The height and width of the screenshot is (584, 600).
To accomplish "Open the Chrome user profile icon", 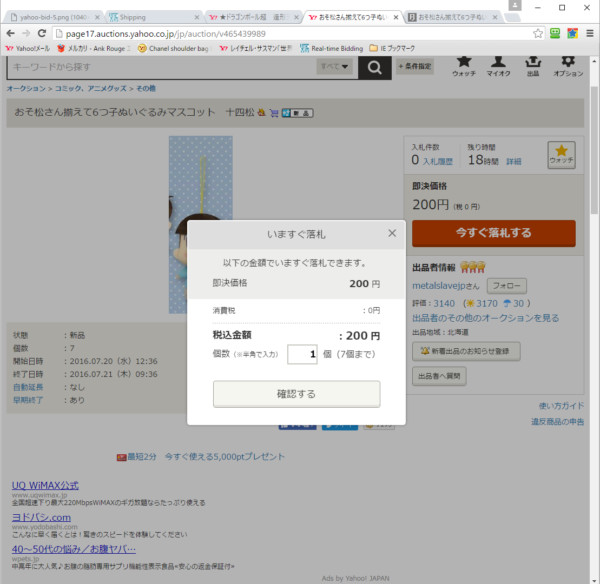I will click(515, 5).
